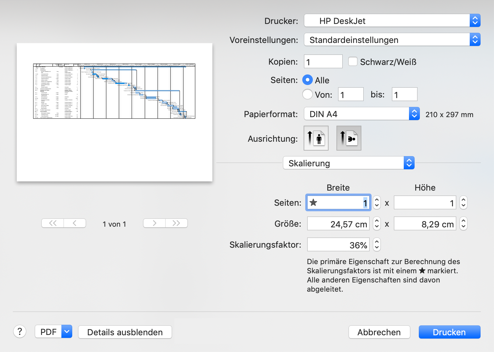Open the Voreinstellungen dropdown
This screenshot has width=494, height=352.
(392, 40)
